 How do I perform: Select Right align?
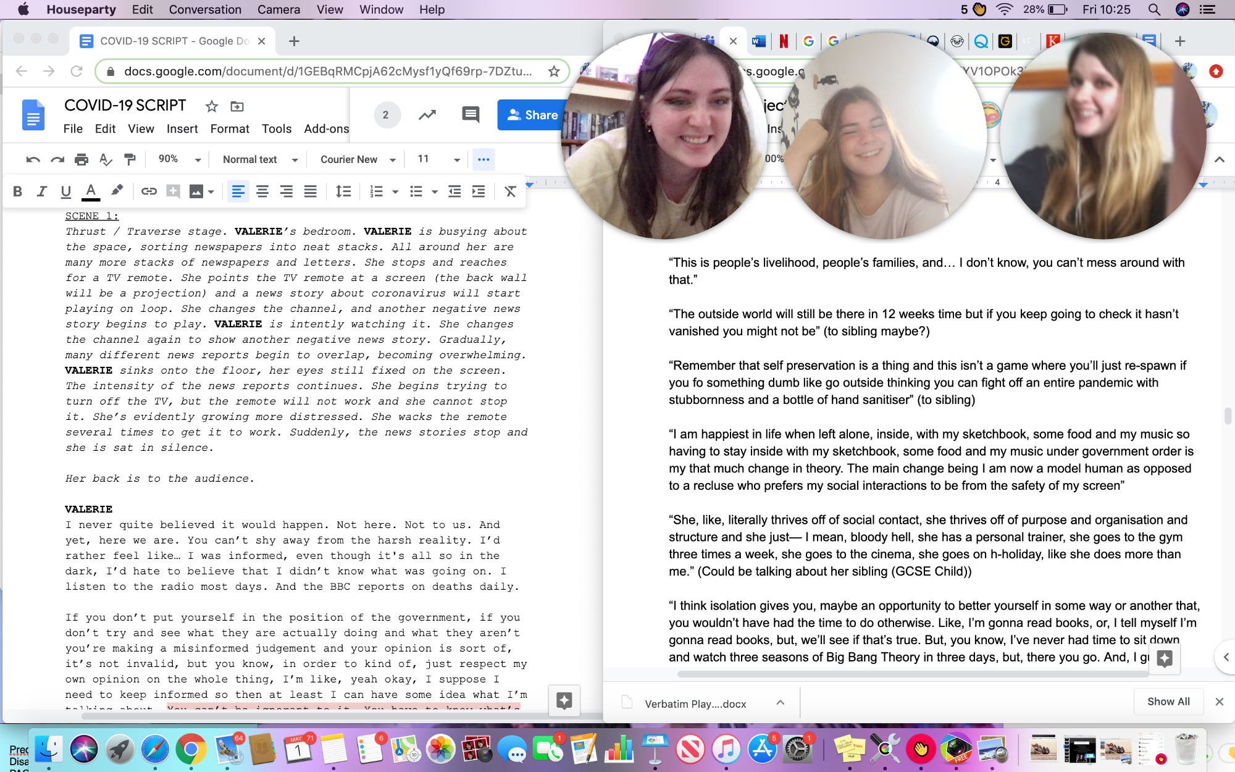click(x=286, y=191)
